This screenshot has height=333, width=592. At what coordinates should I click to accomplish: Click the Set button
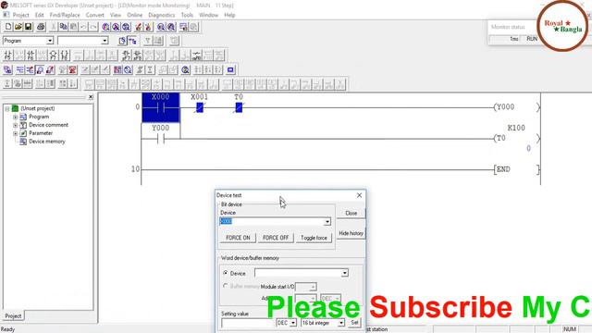[354, 323]
